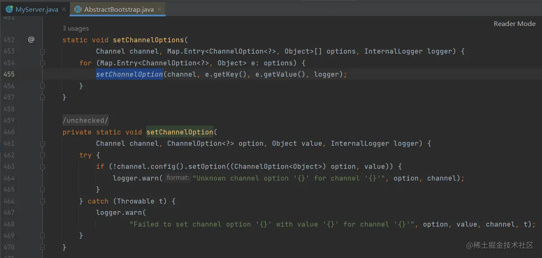Click the setChannelOptions method name on line 452
This screenshot has width=542, height=258.
click(148, 40)
